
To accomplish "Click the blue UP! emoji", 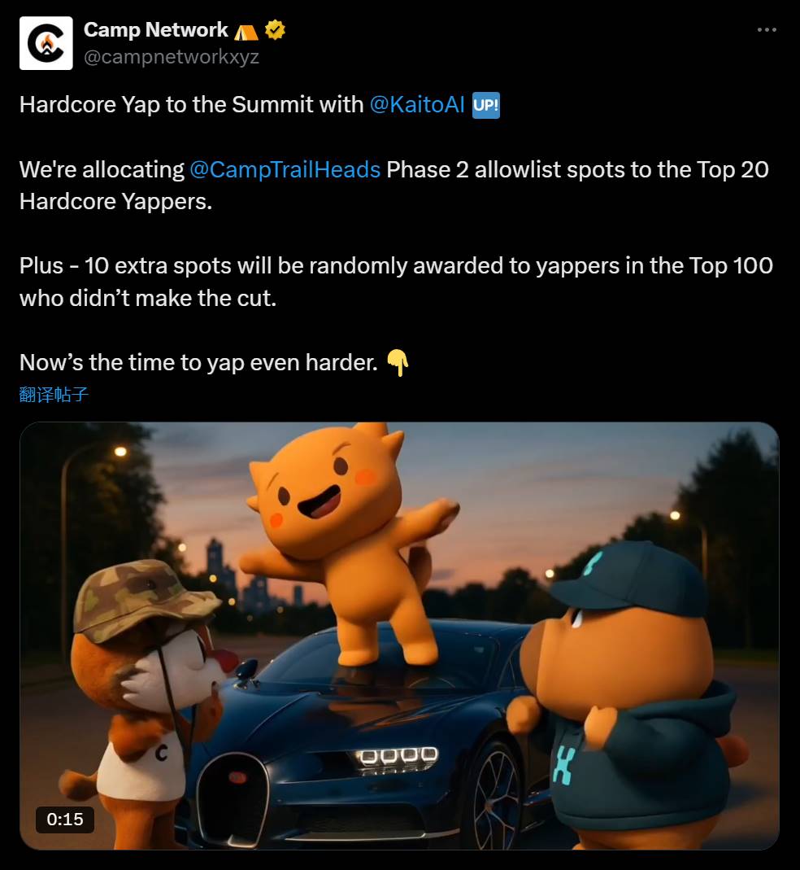I will coord(486,105).
